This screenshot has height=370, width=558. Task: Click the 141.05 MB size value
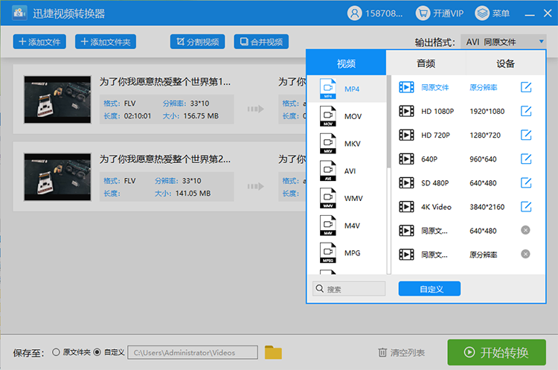point(193,194)
